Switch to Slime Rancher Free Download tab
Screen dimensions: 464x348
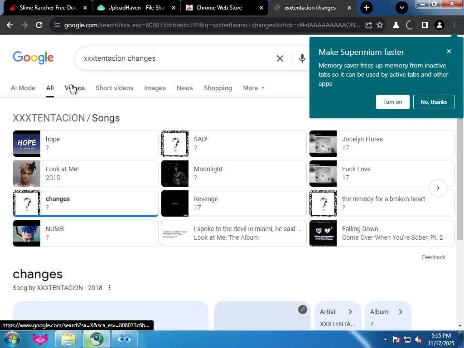tap(47, 8)
